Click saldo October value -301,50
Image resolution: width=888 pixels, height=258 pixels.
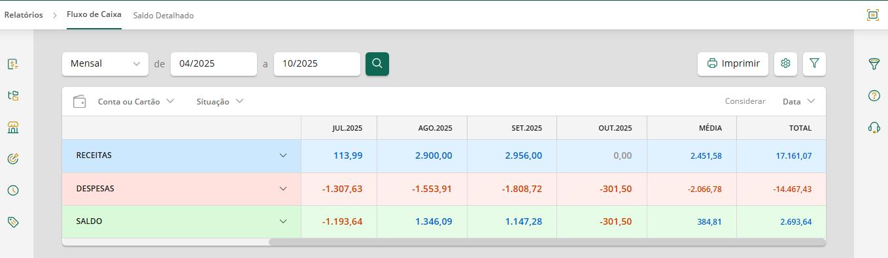pyautogui.click(x=615, y=221)
